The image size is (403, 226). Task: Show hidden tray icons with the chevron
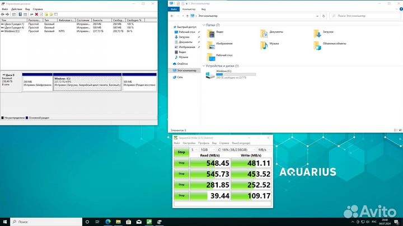[353, 222]
